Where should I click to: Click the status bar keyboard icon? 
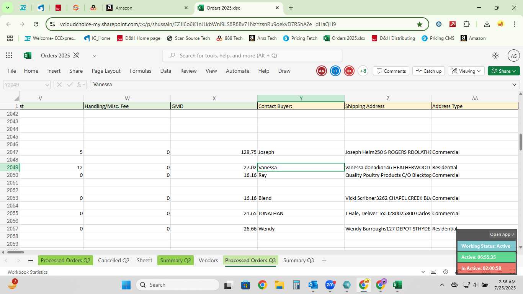click(x=433, y=272)
